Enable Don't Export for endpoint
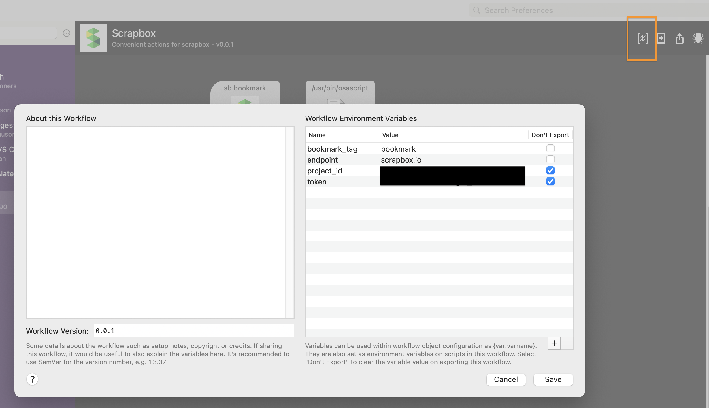Image resolution: width=709 pixels, height=408 pixels. (550, 160)
